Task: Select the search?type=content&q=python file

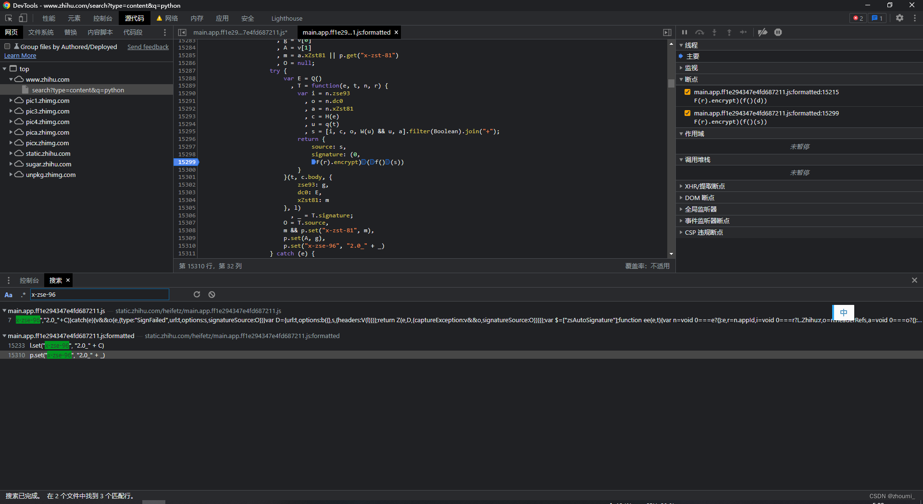Action: [x=87, y=90]
